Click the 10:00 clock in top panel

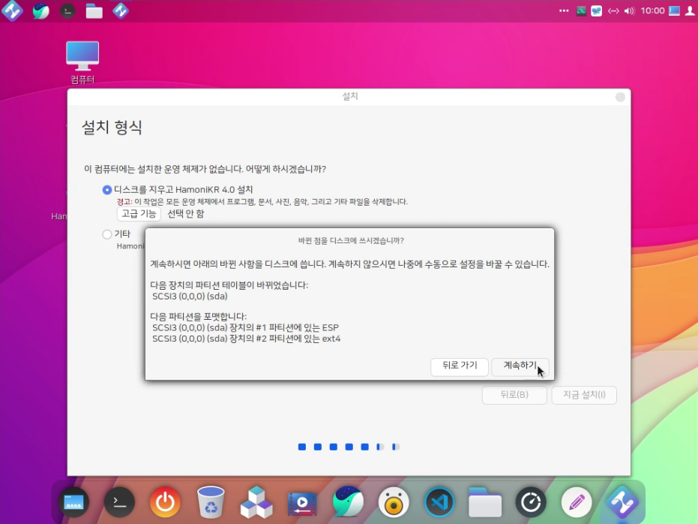click(x=653, y=11)
